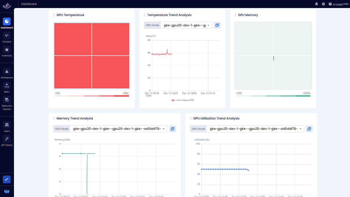Image resolution: width=350 pixels, height=197 pixels.
Task: Click copy button beside Memory Trend node
Action: pos(172,129)
